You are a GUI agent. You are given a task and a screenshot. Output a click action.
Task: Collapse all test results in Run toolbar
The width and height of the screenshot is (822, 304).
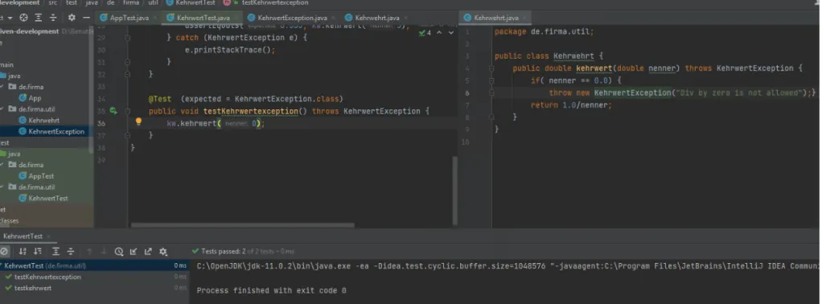coord(70,252)
